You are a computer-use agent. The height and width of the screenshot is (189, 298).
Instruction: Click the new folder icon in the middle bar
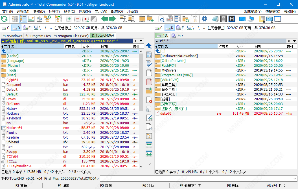tap(149, 91)
